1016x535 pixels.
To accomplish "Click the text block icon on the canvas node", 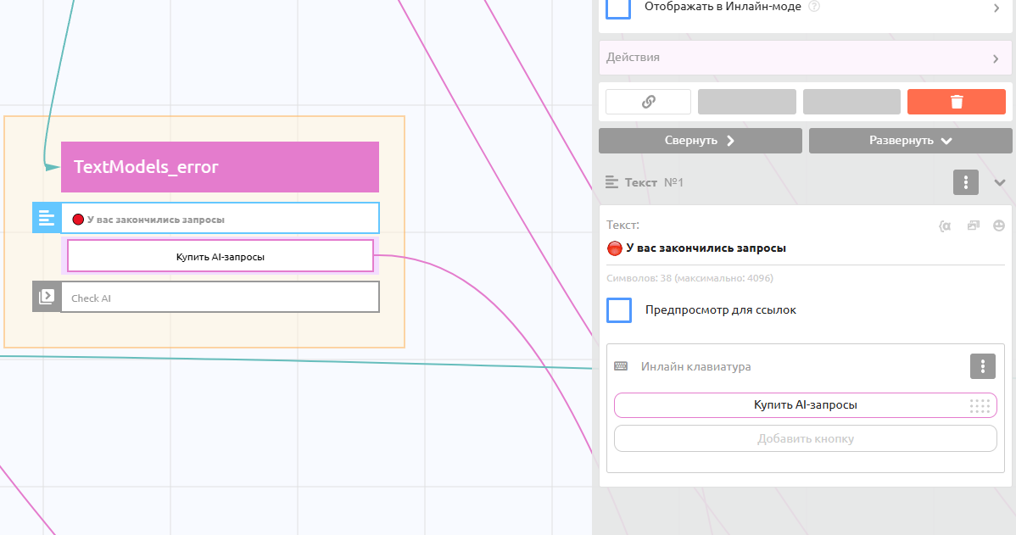I will [x=46, y=218].
